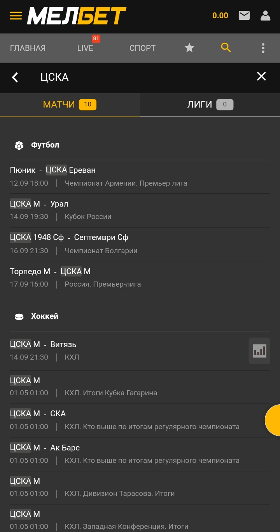280x532 pixels.
Task: Open favorites star icon
Action: point(189,48)
